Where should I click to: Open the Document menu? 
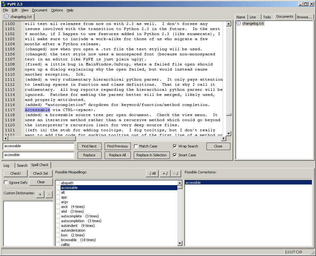click(x=40, y=10)
